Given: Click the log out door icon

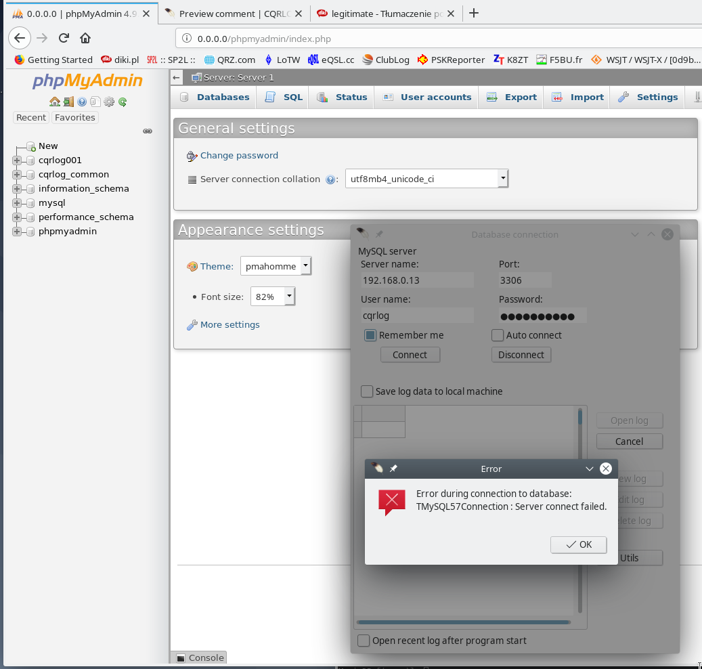Looking at the screenshot, I should [68, 102].
